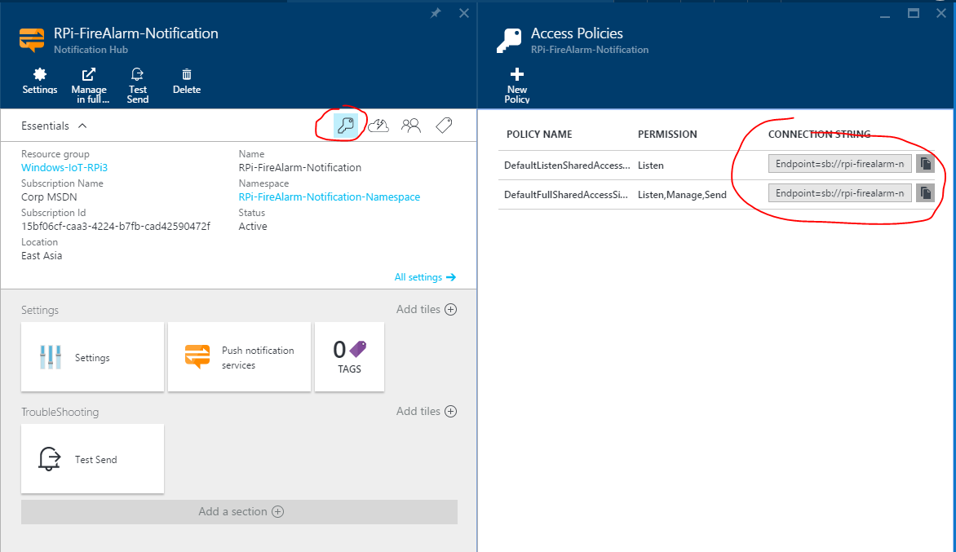Open Push notification services tile
956x552 pixels.
click(x=239, y=357)
